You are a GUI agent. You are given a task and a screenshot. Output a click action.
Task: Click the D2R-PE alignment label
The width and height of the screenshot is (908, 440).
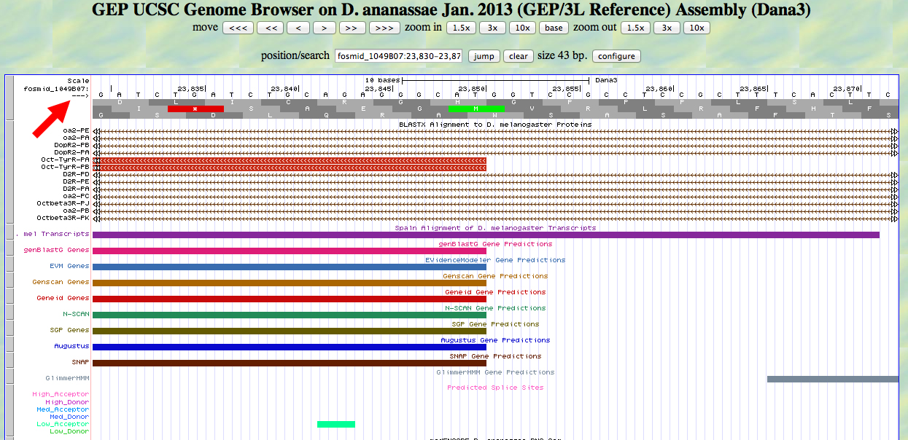[76, 181]
